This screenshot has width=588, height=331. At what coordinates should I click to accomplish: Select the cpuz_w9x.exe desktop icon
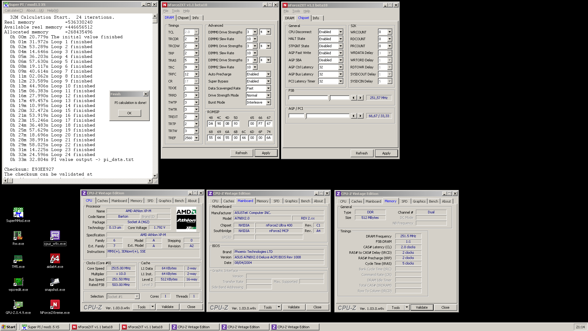(x=55, y=238)
